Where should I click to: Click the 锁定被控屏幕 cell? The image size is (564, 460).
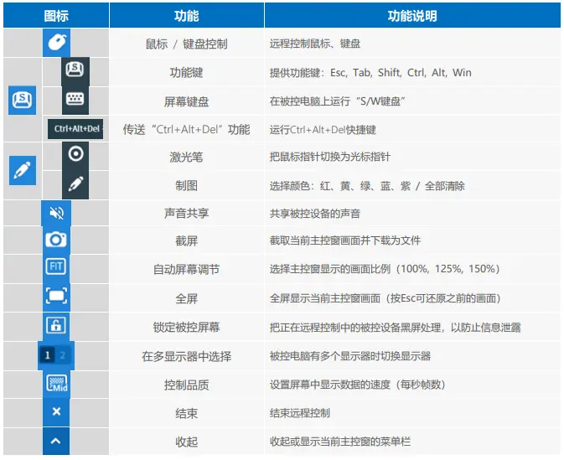pyautogui.click(x=187, y=328)
